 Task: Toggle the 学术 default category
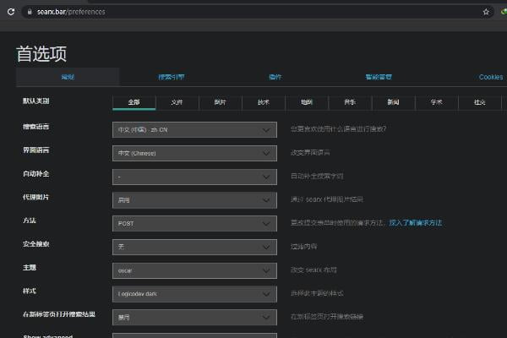click(437, 102)
